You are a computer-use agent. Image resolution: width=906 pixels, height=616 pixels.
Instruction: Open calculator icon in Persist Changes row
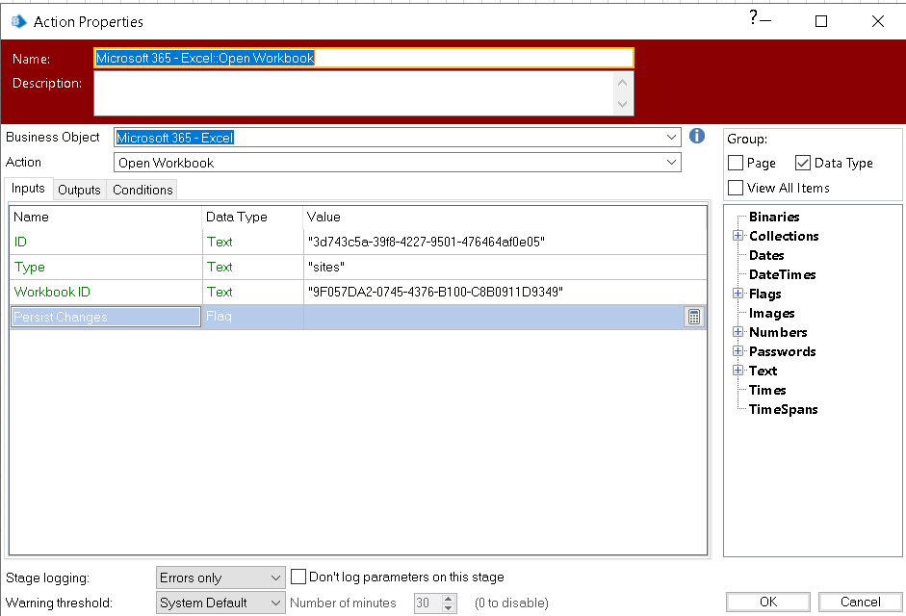pos(694,317)
